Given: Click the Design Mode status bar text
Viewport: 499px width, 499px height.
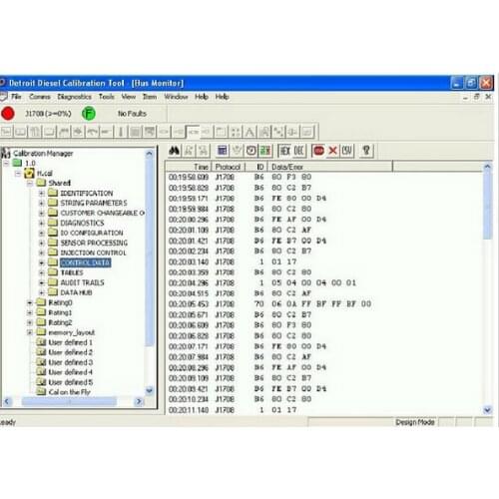Looking at the screenshot, I should coord(415,422).
